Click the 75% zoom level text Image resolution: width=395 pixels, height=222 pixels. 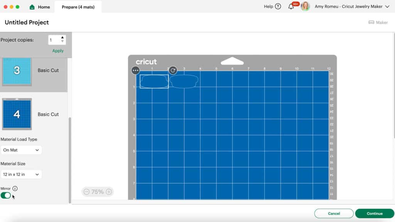(98, 192)
